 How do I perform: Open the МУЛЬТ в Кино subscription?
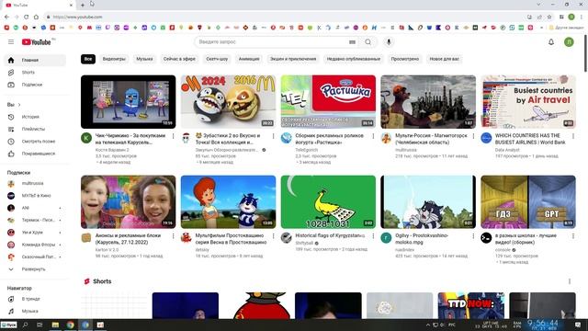35,196
